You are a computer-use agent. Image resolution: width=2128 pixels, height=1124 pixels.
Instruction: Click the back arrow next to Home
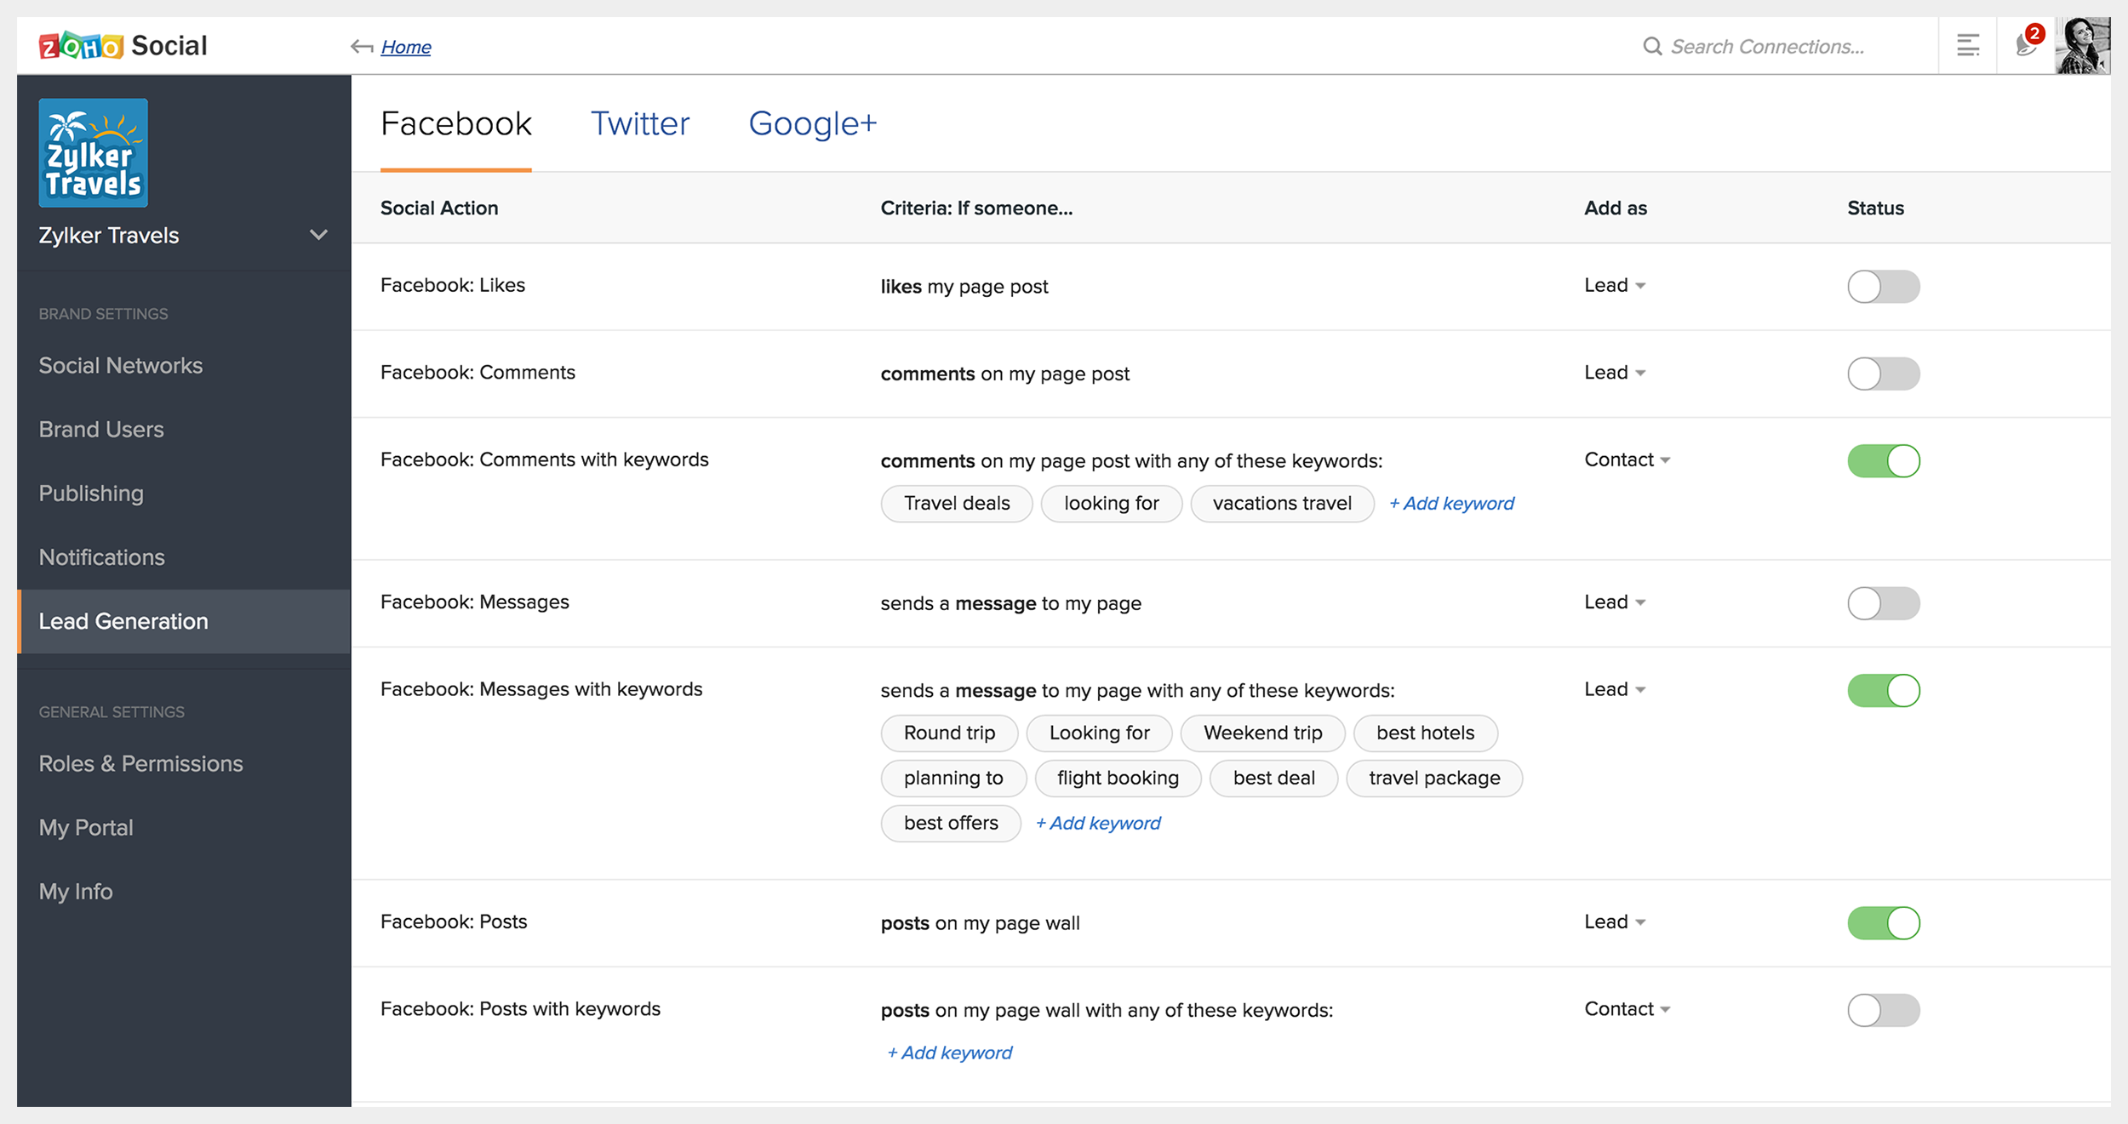coord(362,47)
